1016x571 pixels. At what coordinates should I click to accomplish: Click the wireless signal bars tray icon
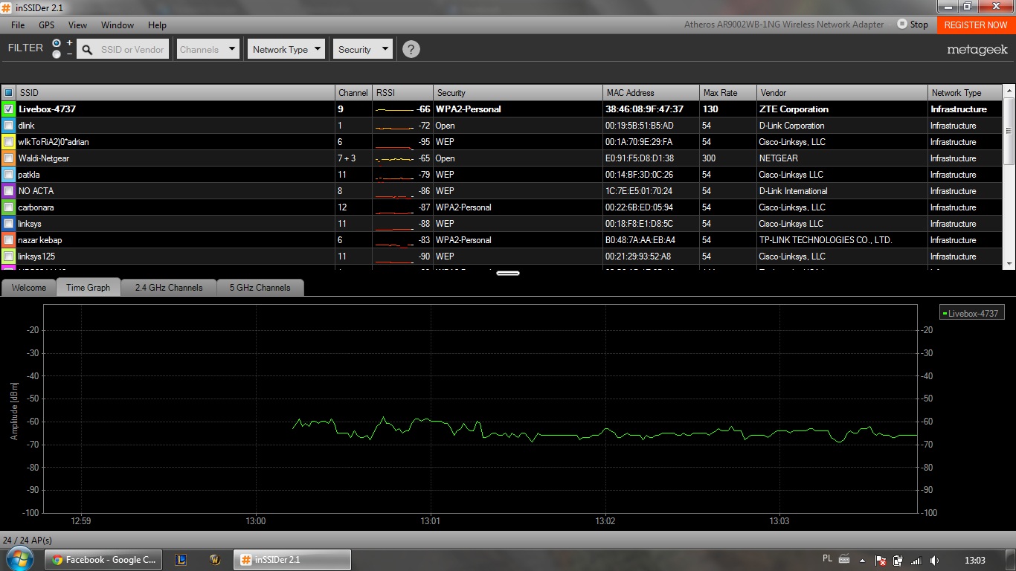(916, 561)
